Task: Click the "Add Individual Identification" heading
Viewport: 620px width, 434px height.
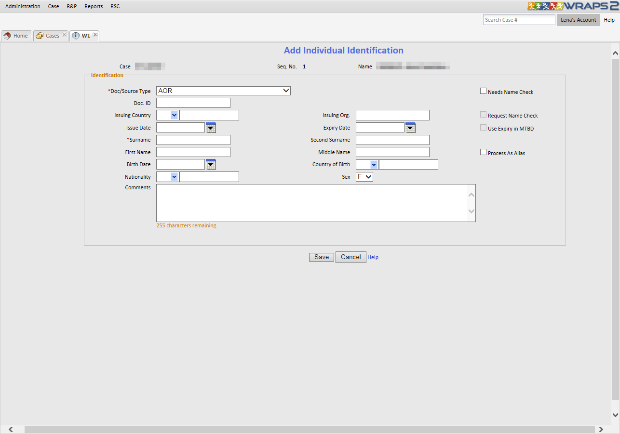Action: (344, 51)
